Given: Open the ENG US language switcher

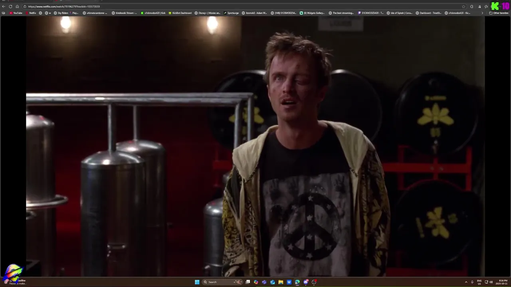Looking at the screenshot, I should [479, 282].
